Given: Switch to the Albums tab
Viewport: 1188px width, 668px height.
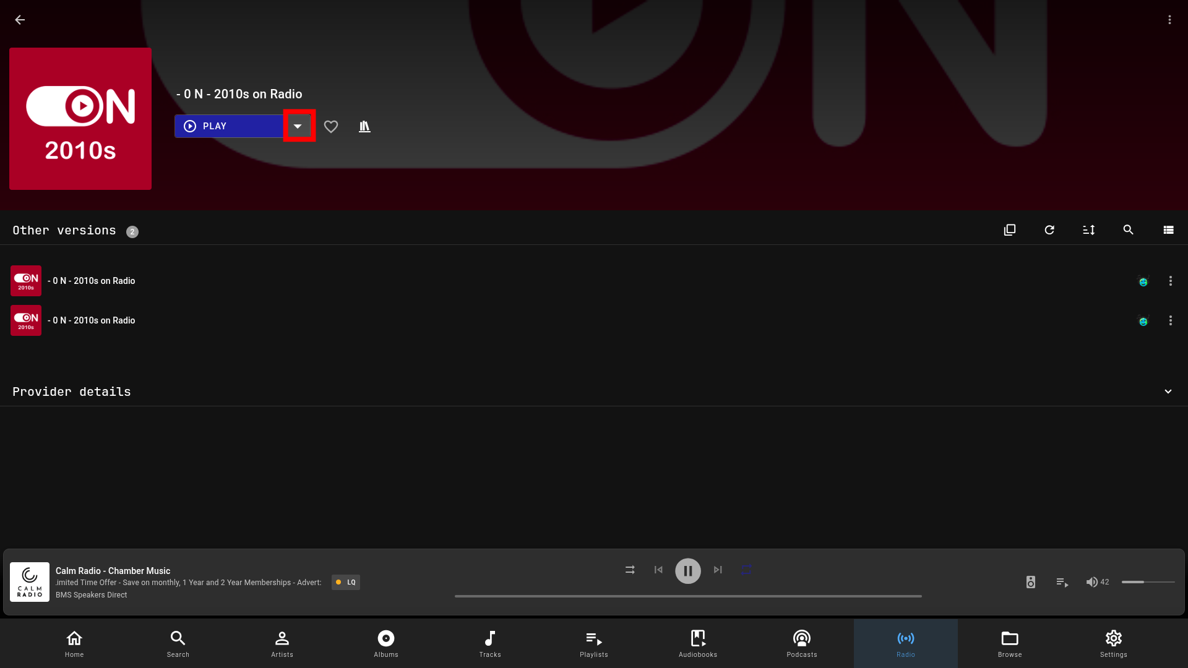Looking at the screenshot, I should tap(386, 643).
